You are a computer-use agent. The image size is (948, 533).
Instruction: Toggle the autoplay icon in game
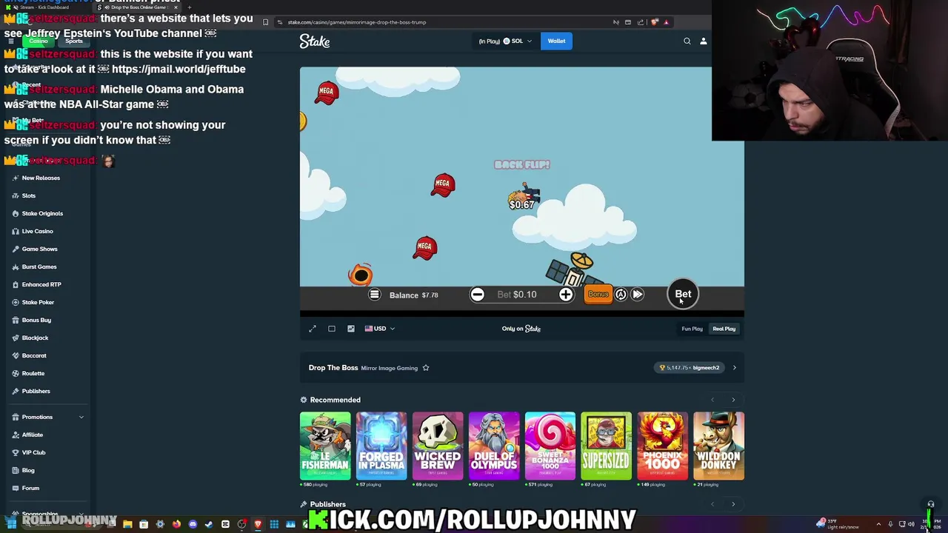pyautogui.click(x=621, y=295)
